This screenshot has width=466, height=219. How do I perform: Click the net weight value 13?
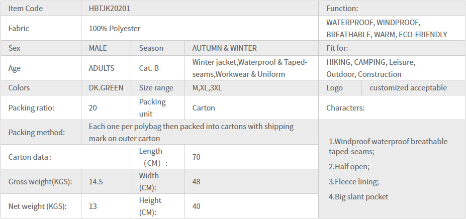click(x=93, y=206)
